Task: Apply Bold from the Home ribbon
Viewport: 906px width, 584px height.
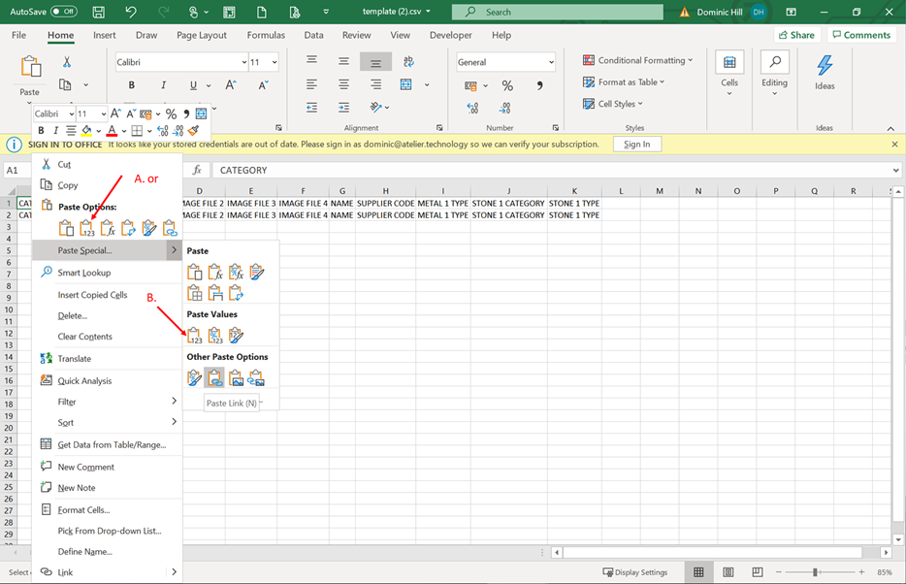Action: pyautogui.click(x=132, y=85)
